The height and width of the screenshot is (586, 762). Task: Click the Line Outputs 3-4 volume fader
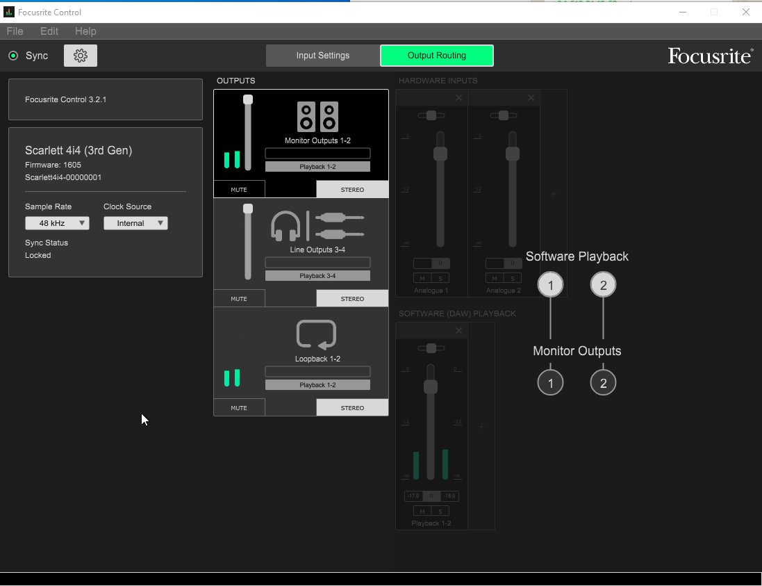point(248,209)
